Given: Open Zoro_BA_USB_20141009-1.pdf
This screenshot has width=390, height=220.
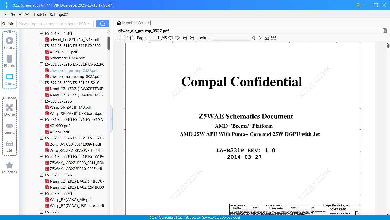Looking at the screenshot, I should point(76,144).
